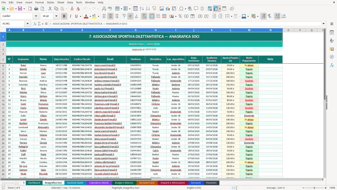Screen dimensions: 337x190
Task: Toggle center vertically alignment
Action: [130, 16]
